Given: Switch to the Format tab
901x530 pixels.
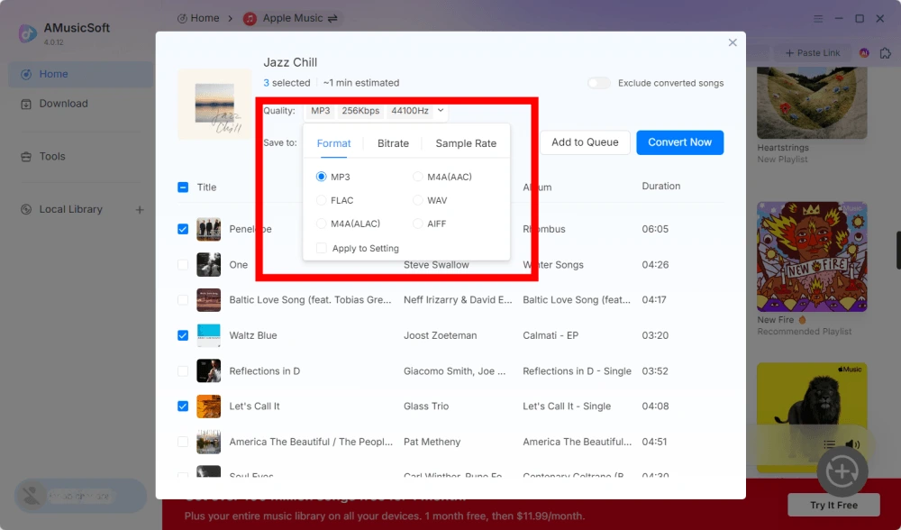Looking at the screenshot, I should tap(334, 143).
